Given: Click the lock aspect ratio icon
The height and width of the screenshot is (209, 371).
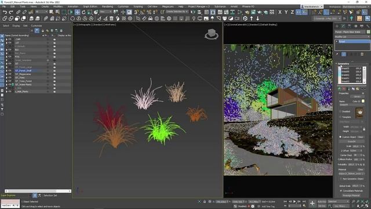Looking at the screenshot, I should click(364, 129).
